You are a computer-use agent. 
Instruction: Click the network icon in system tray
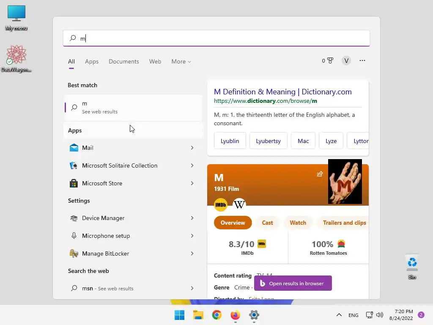370,315
